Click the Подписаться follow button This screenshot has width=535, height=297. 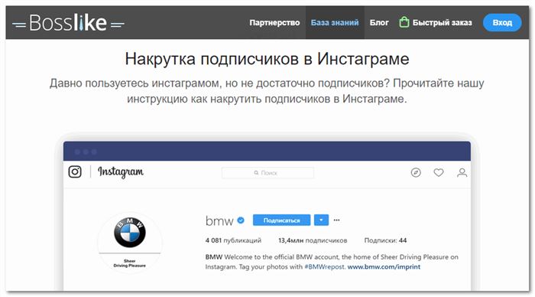click(x=281, y=220)
